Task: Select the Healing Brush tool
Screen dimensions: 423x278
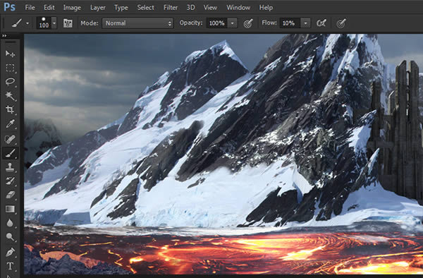Action: [10, 139]
